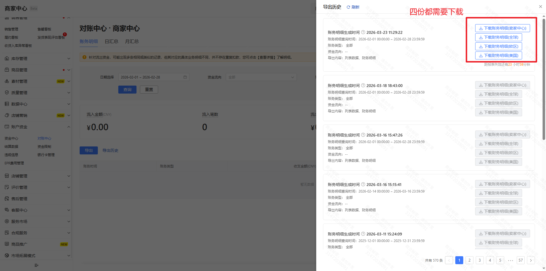Viewport: 546px width, 271px height.
Task: Click help icon next to 2026-03-18 generation time
Action: pyautogui.click(x=363, y=86)
